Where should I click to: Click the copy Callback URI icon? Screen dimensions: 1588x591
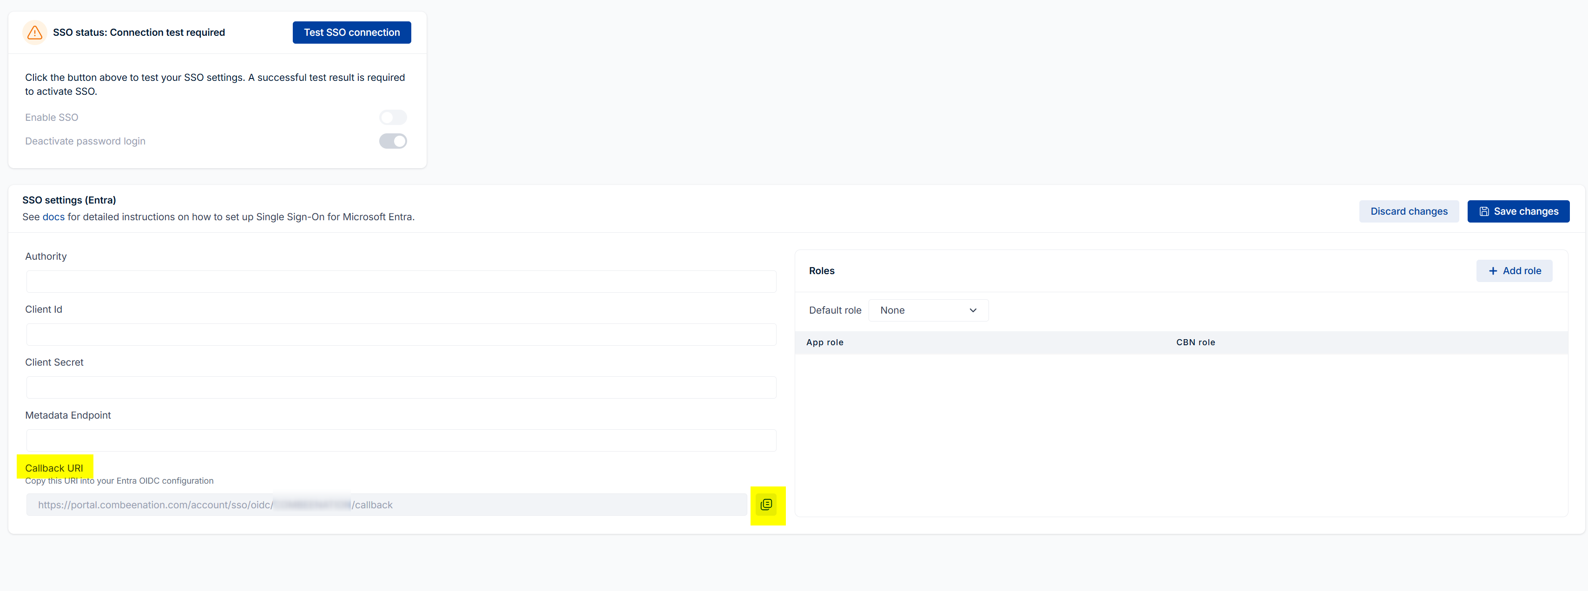click(x=765, y=505)
